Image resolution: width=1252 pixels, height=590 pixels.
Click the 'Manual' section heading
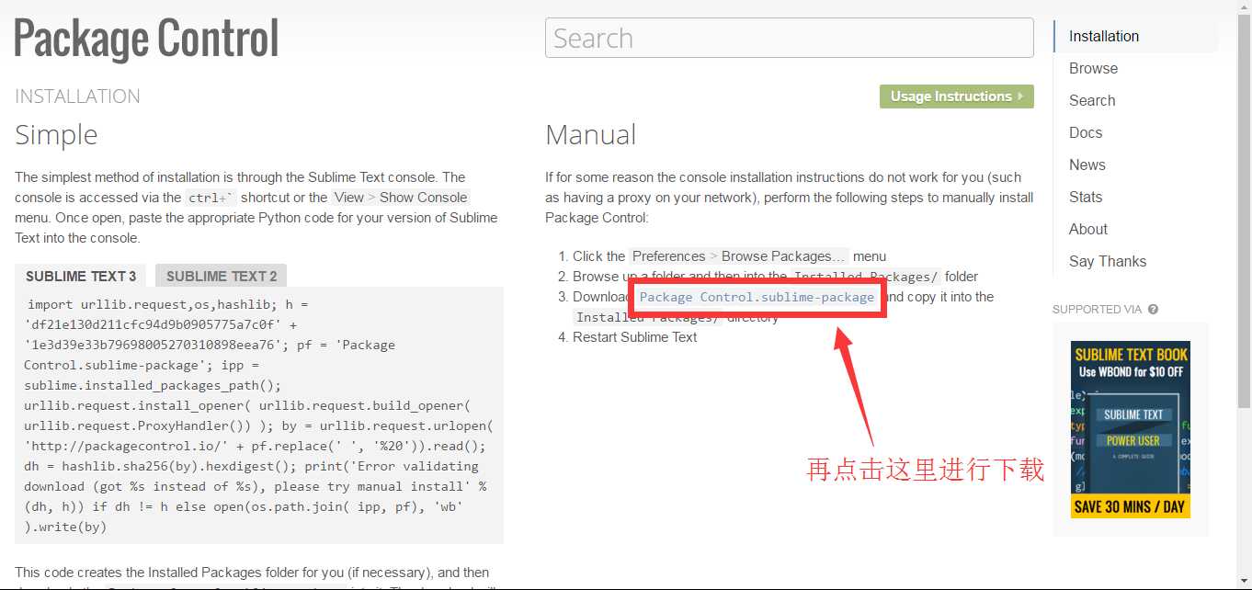pos(590,135)
